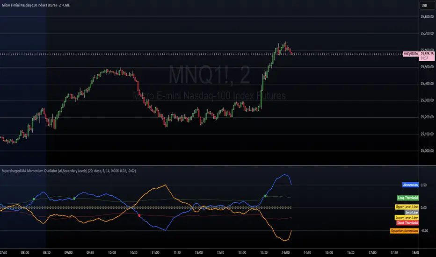Click the 25,100.00 price axis label
Image resolution: width=436 pixels, height=257 pixels.
(x=427, y=134)
